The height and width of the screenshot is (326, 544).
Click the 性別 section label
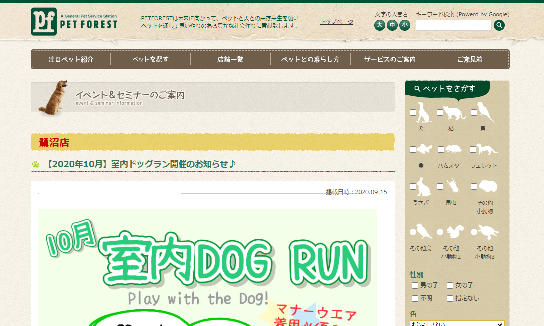[416, 275]
